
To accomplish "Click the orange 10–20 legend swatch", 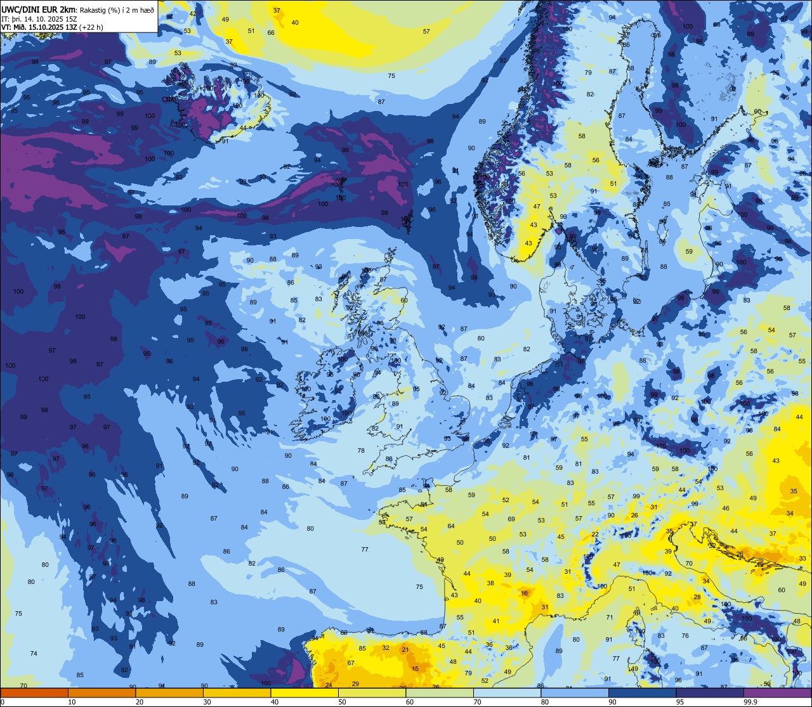I will coord(101,692).
